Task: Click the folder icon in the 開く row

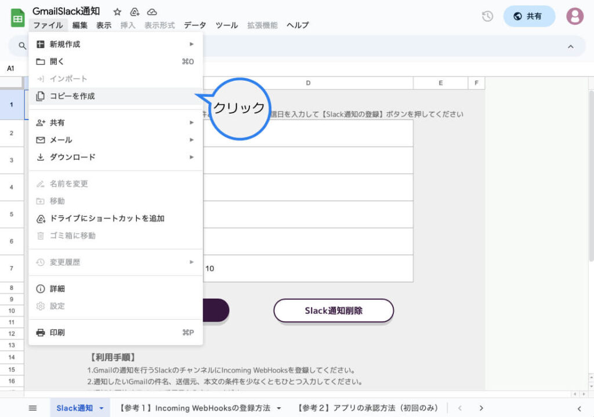Action: [41, 61]
